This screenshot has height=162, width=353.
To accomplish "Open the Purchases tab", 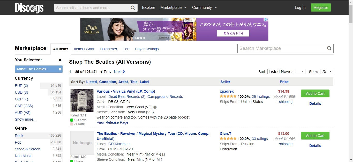I will (108, 49).
